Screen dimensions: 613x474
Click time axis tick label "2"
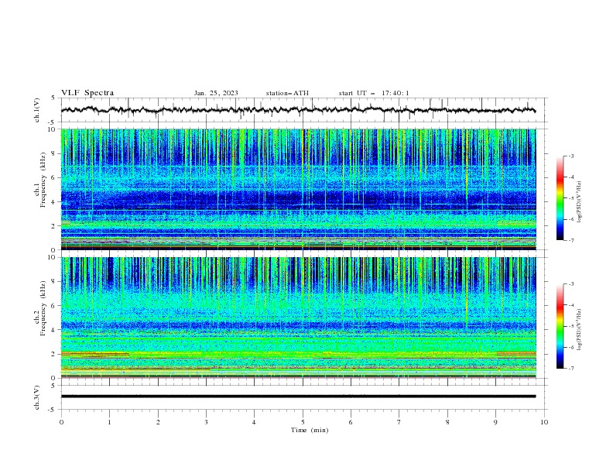158,422
